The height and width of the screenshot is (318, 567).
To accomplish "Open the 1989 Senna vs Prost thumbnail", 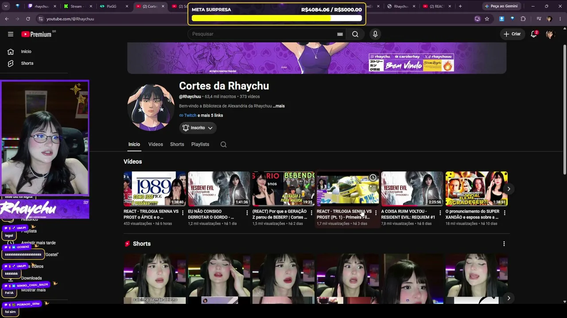I will [x=155, y=189].
